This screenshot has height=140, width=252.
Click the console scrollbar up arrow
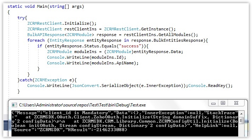pyautogui.click(x=241, y=114)
